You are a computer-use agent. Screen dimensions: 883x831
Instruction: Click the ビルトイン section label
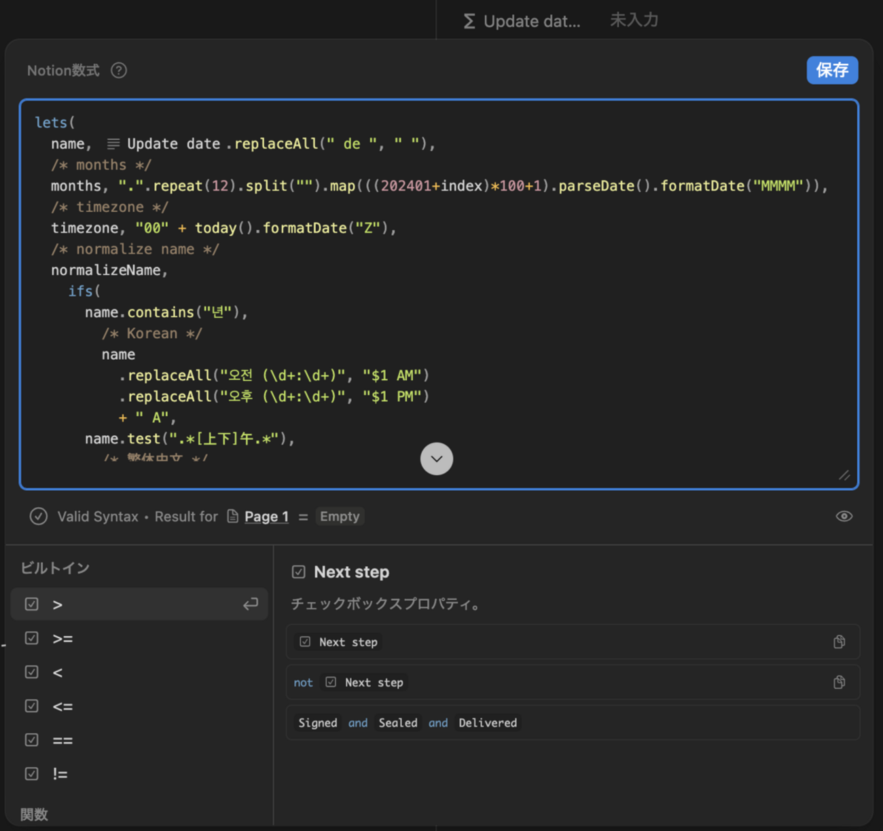pos(55,568)
